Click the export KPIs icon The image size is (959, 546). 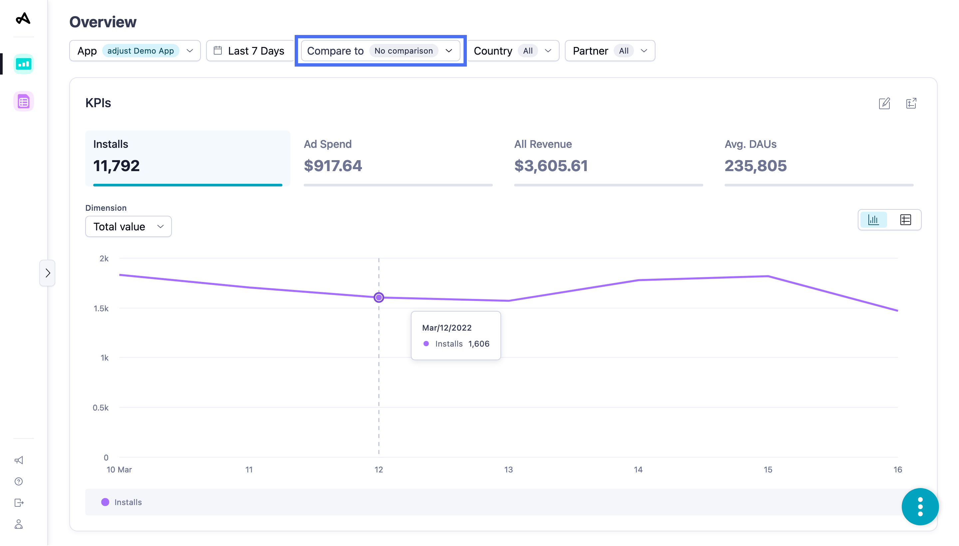coord(911,104)
